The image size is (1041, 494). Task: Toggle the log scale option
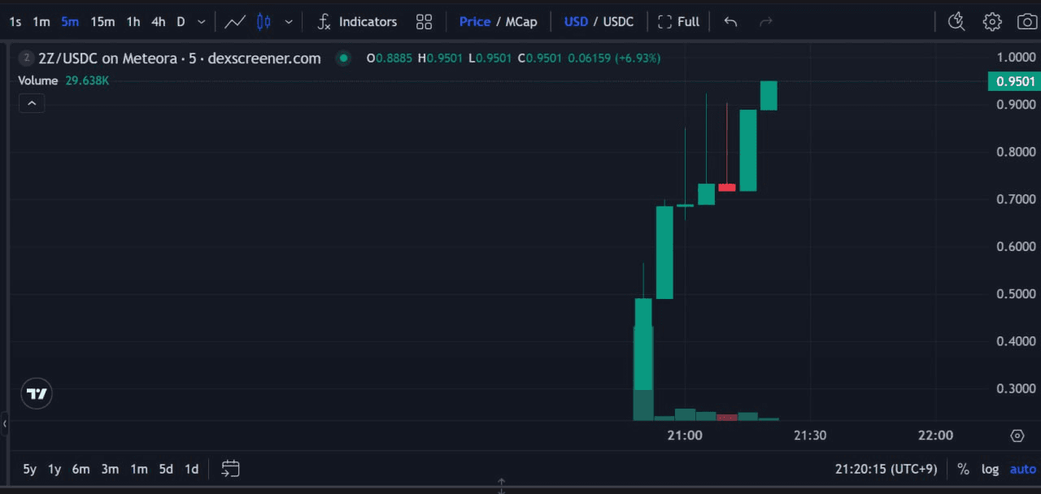(990, 469)
